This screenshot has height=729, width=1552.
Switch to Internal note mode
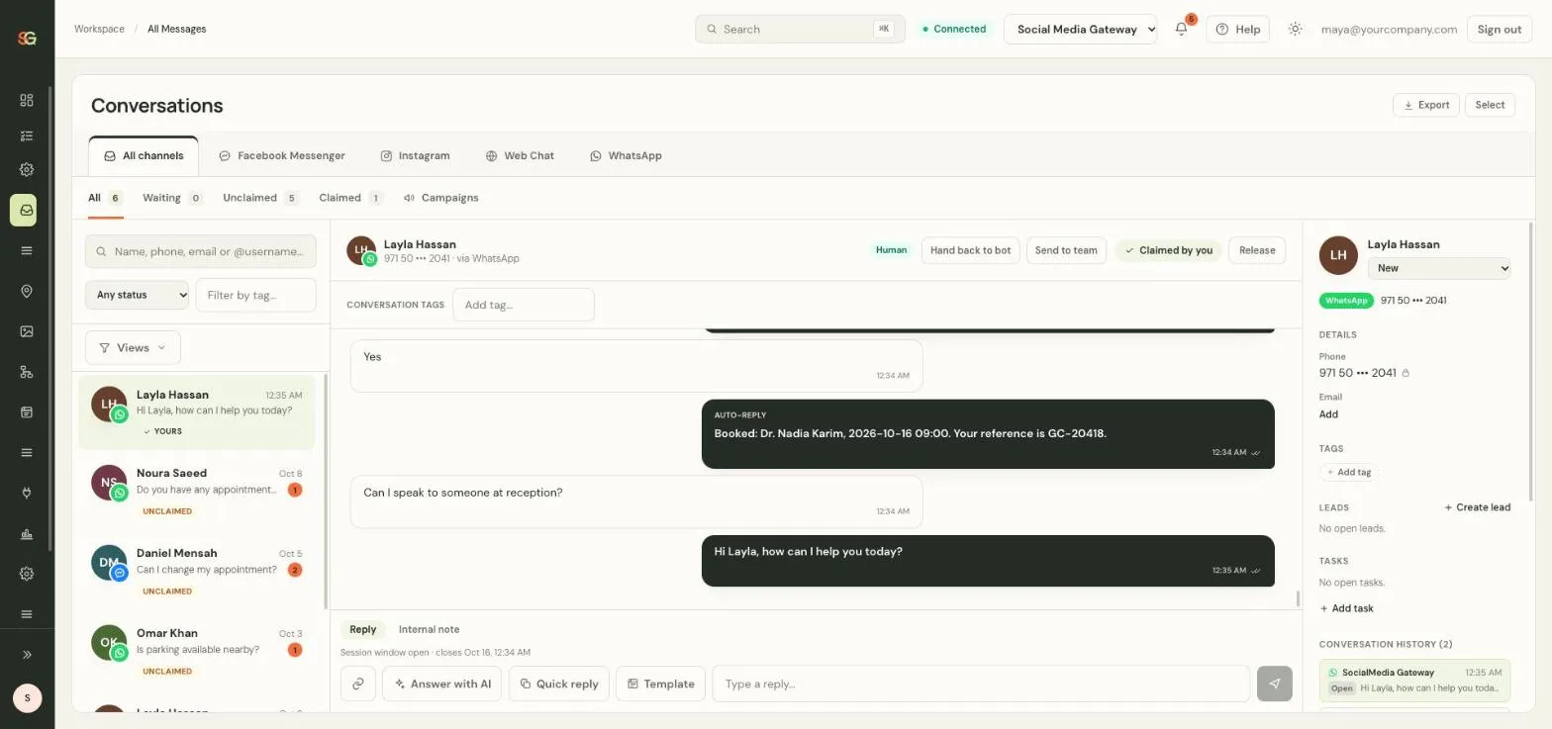429,629
